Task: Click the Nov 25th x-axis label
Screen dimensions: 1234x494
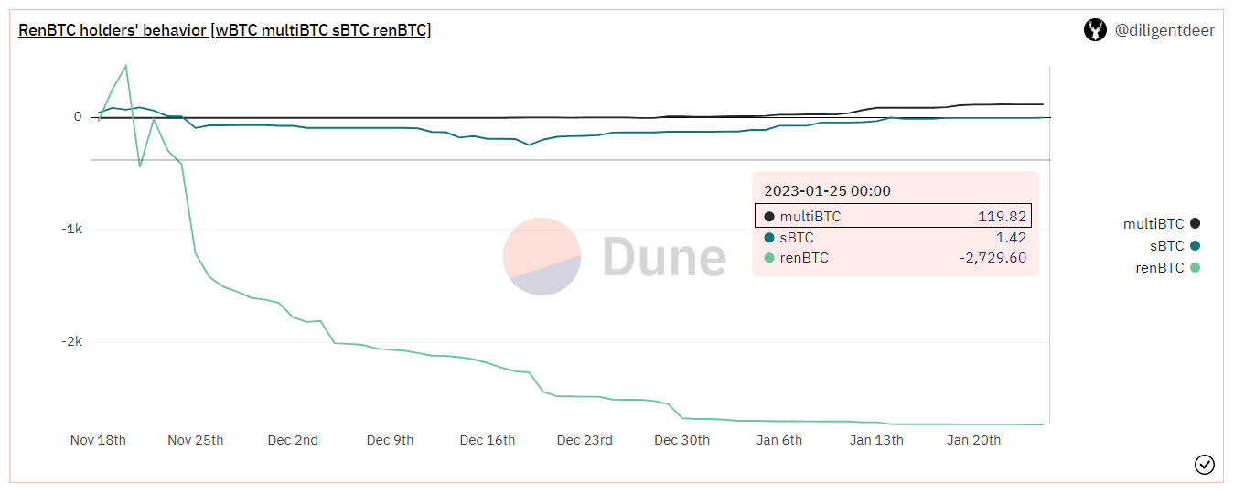Action: (196, 440)
